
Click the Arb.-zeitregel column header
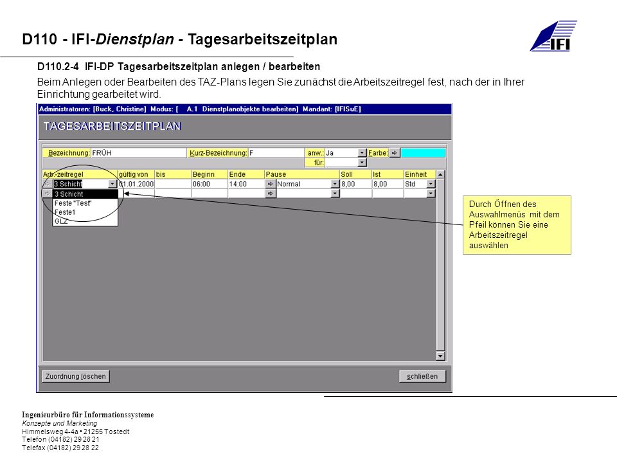pyautogui.click(x=80, y=174)
